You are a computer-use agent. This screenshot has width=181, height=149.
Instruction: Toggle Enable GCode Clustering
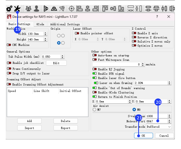[x=95, y=92]
